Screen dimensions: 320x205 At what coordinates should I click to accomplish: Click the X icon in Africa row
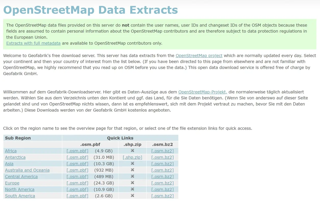click(x=132, y=151)
